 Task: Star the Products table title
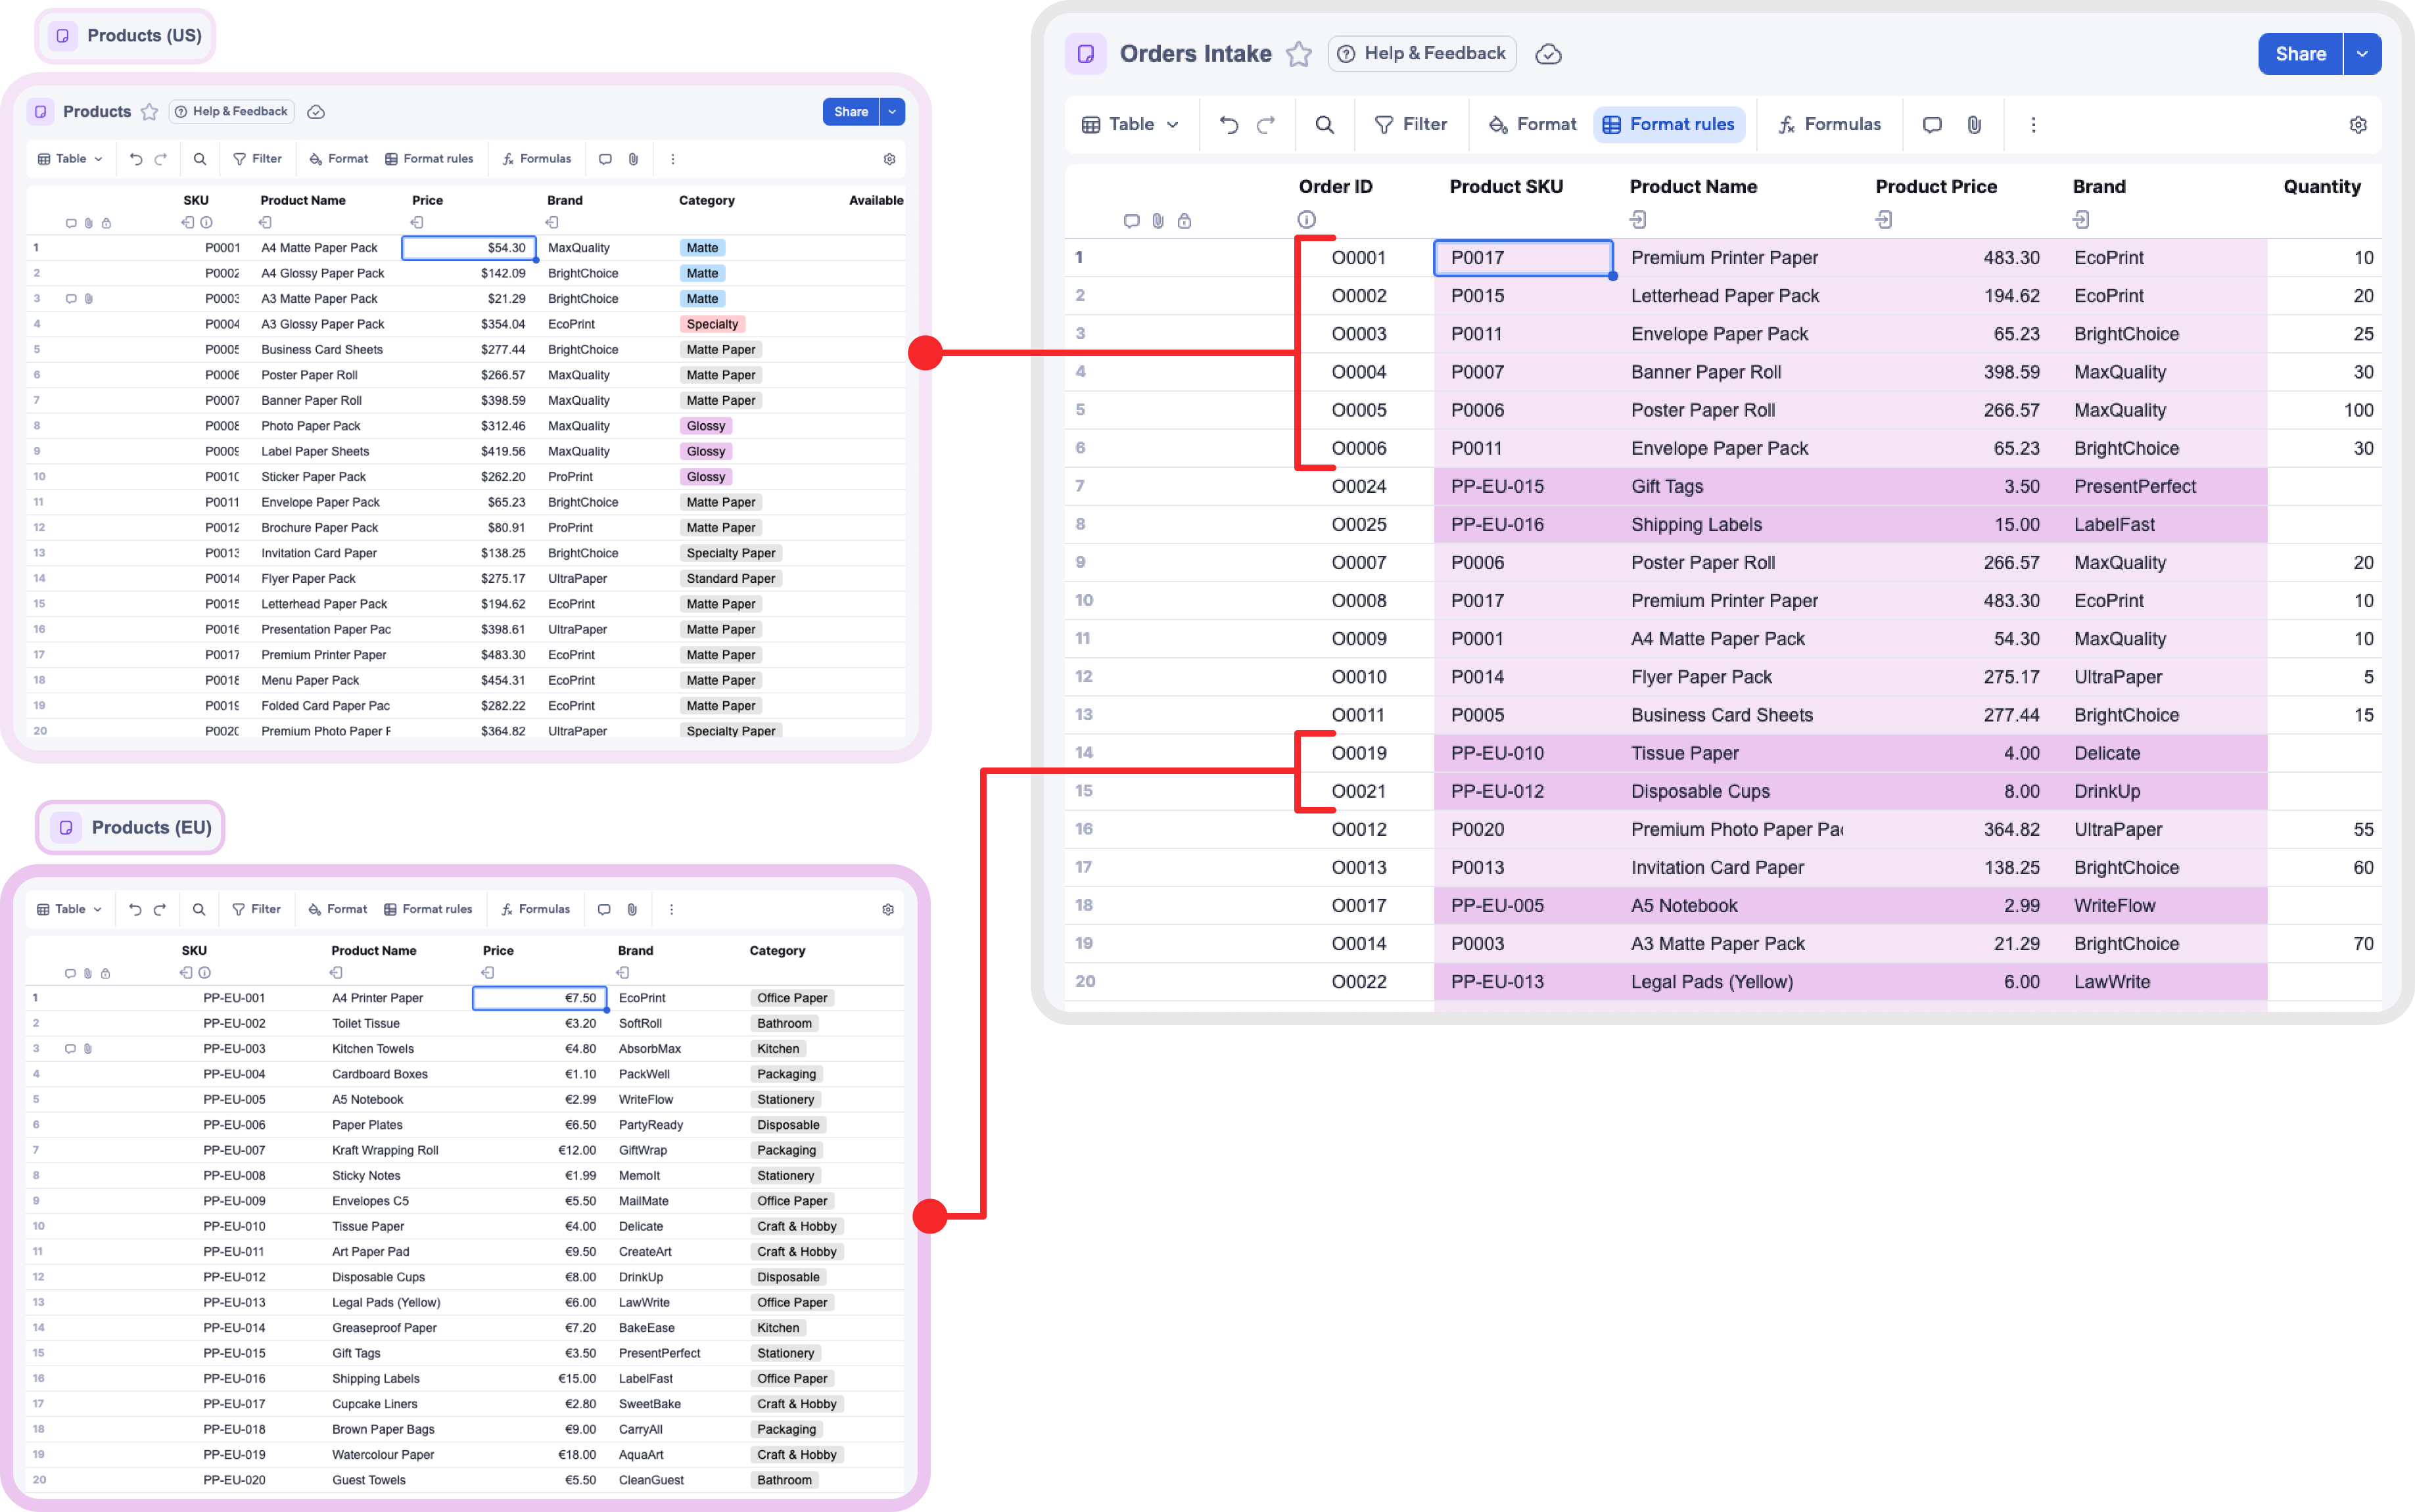(149, 112)
